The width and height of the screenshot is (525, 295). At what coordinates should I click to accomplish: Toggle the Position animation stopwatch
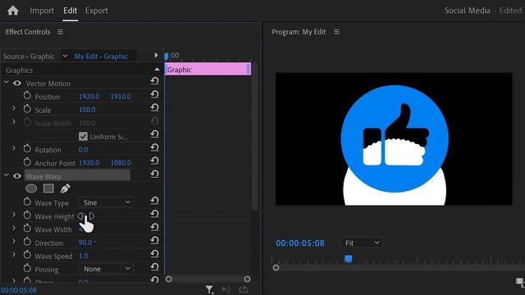27,96
